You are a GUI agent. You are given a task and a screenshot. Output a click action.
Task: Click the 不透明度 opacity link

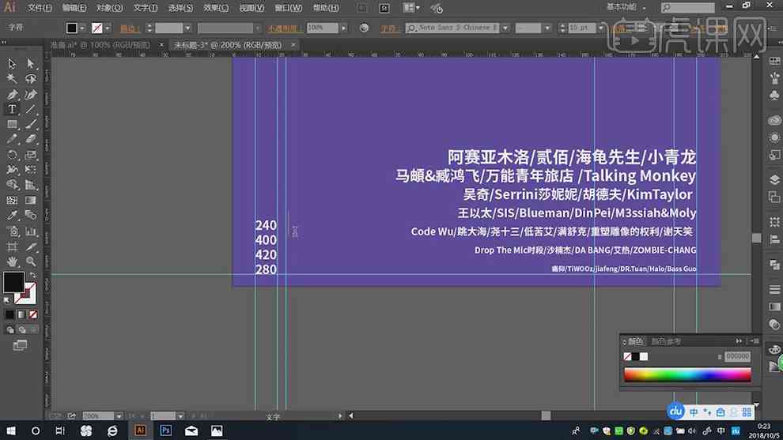click(x=285, y=28)
